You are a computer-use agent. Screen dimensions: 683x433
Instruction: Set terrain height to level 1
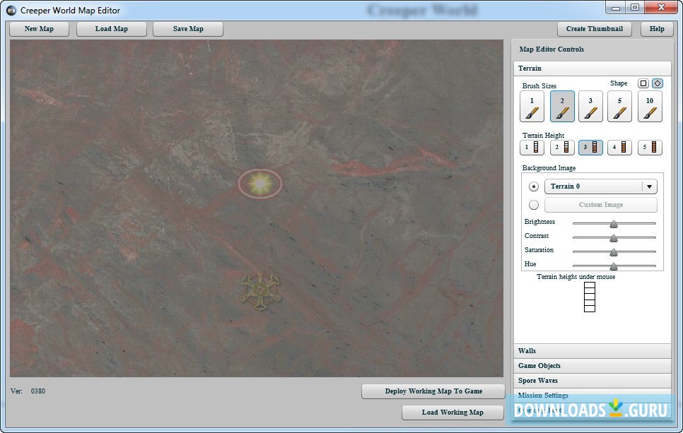click(x=532, y=148)
